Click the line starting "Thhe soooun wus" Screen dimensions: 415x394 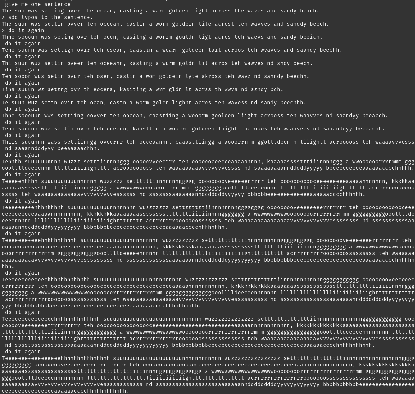(162, 37)
